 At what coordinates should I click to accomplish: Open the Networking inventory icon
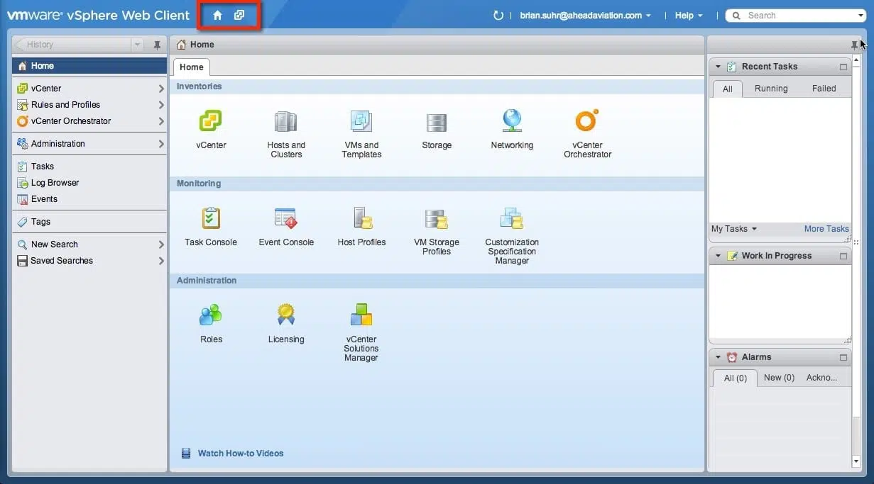pyautogui.click(x=512, y=122)
